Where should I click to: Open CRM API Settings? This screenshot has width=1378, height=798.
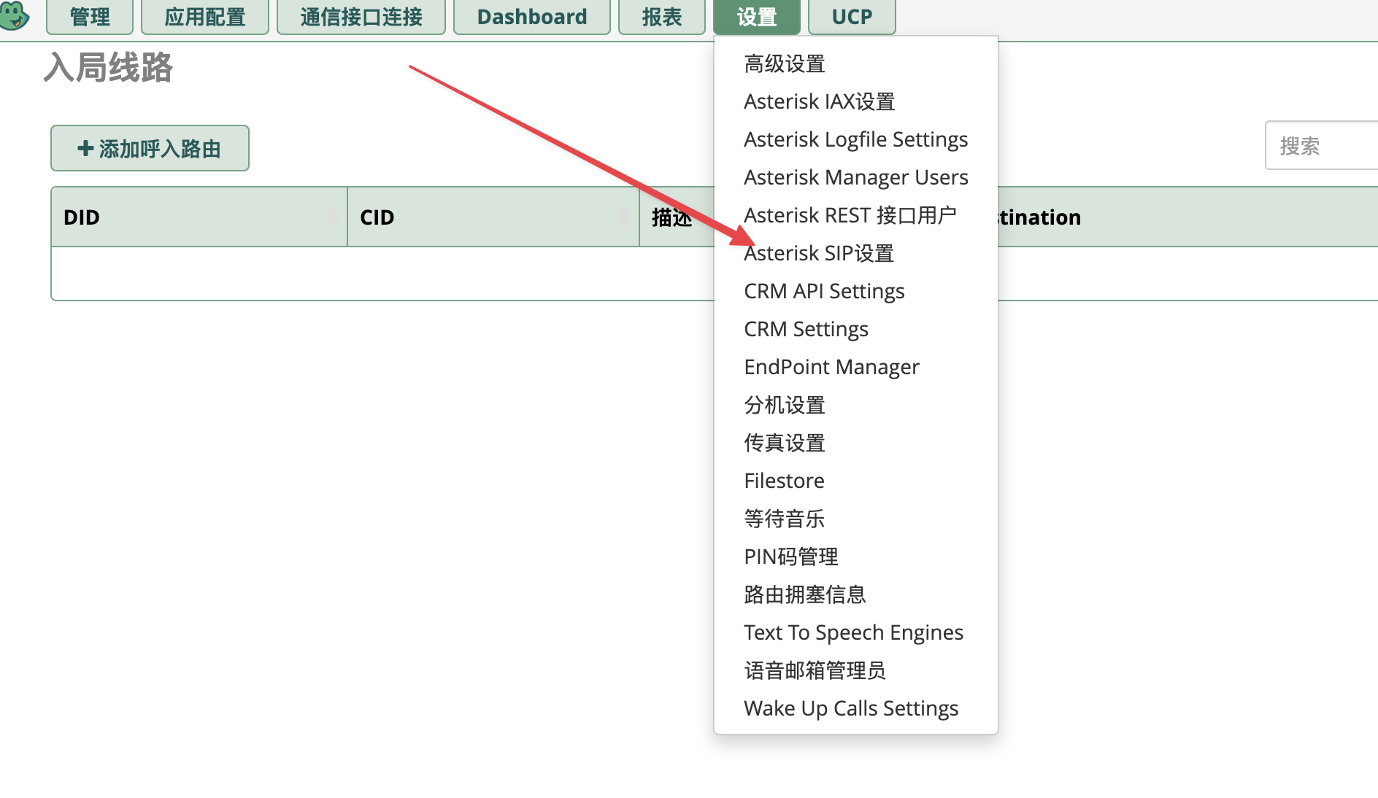coord(824,291)
